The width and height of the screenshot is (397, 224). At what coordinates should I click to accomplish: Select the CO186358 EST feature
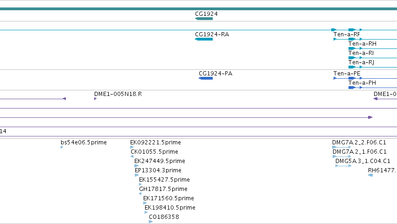point(151,222)
